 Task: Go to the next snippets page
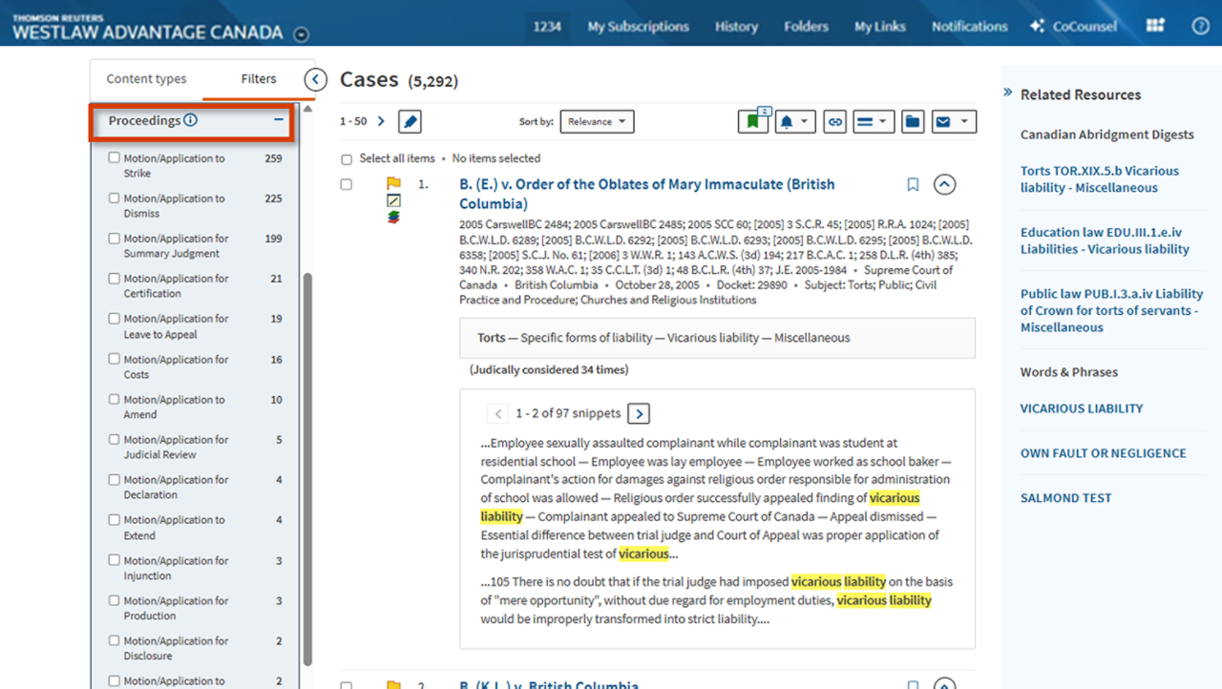[x=640, y=414]
